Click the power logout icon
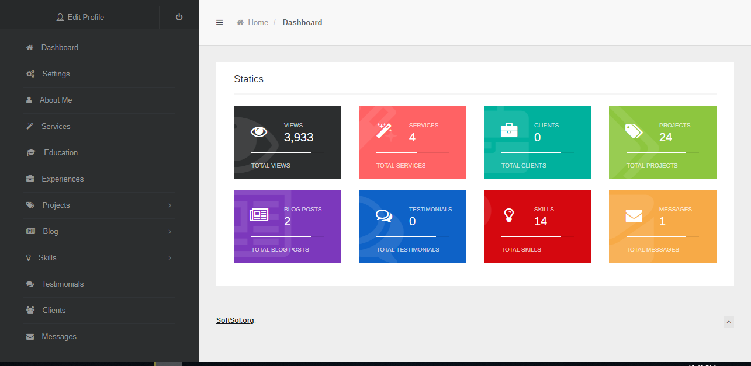The image size is (751, 366). coord(179,17)
